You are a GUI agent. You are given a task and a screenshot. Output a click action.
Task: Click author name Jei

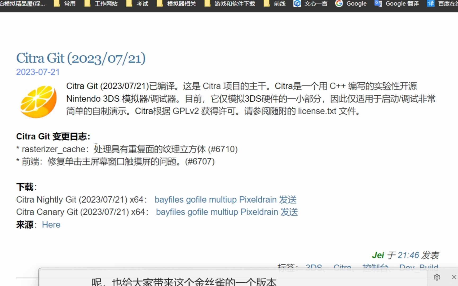[x=378, y=255]
